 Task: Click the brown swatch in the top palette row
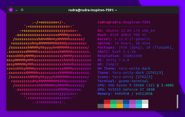(x=120, y=102)
